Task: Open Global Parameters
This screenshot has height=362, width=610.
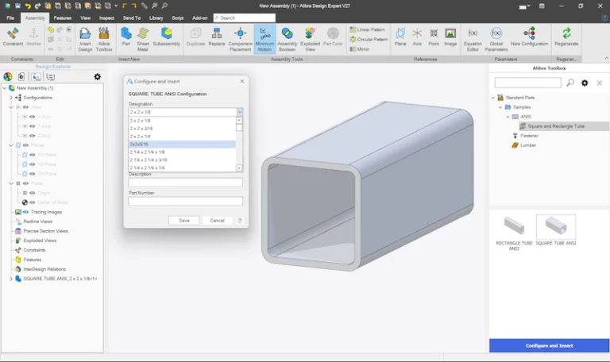Action: point(496,39)
